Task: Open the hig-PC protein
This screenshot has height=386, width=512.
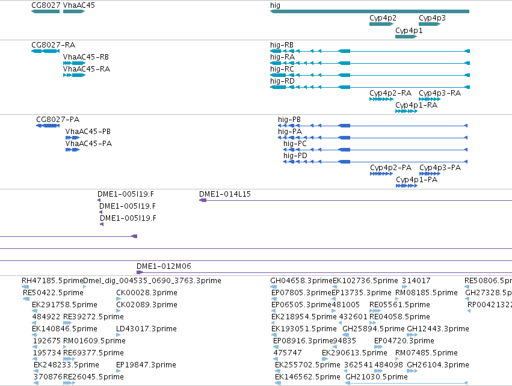Action: pyautogui.click(x=375, y=150)
